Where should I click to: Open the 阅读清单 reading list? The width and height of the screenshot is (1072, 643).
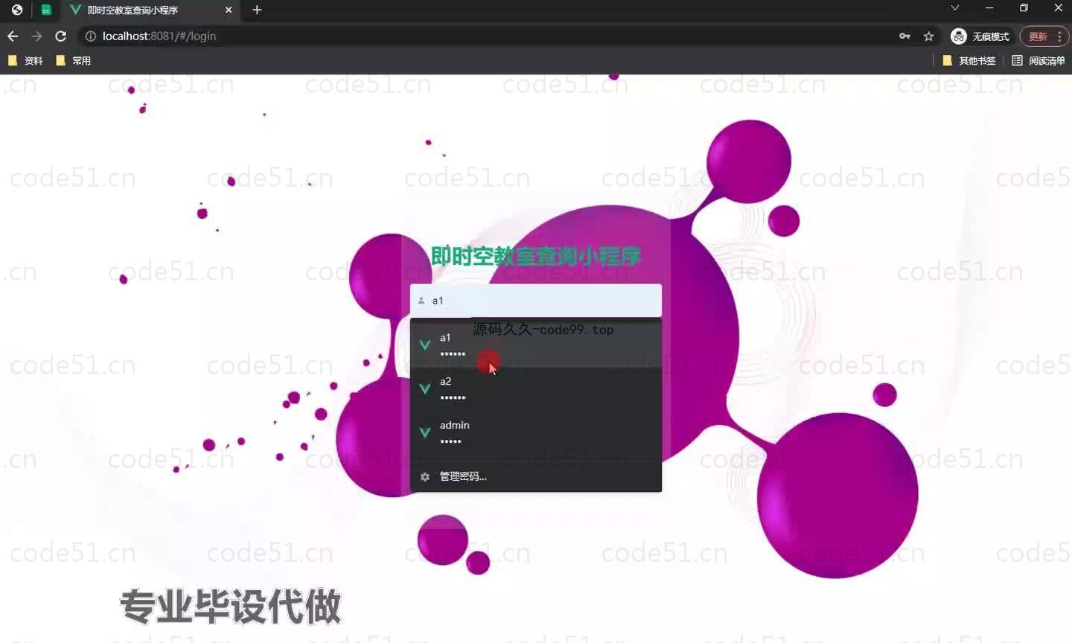1038,60
